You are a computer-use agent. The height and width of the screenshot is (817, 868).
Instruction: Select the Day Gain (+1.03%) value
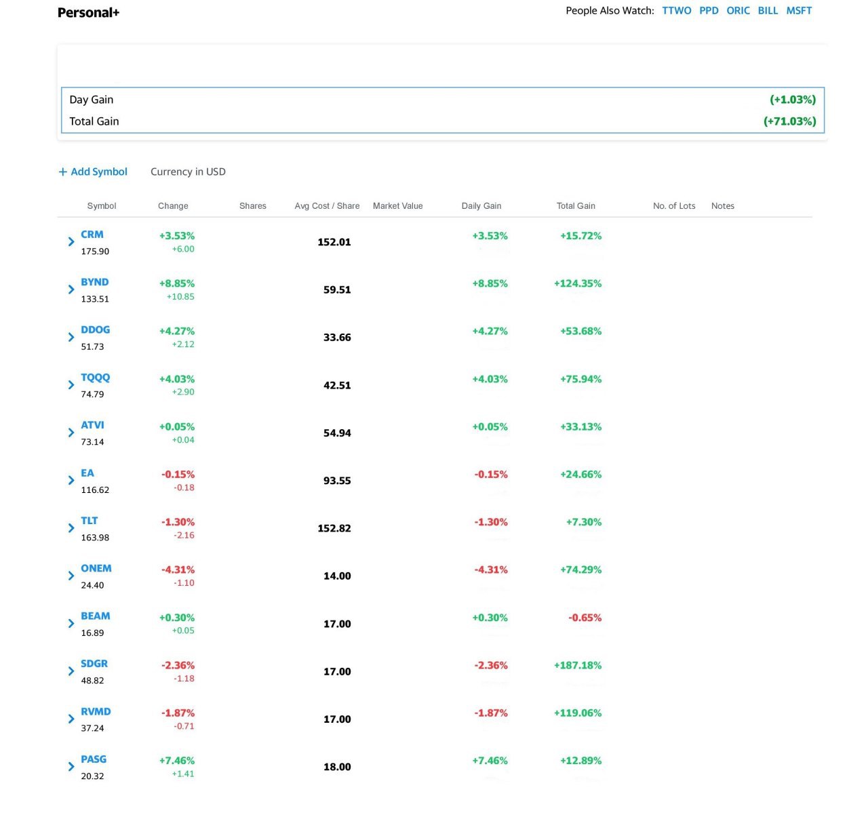click(x=793, y=100)
